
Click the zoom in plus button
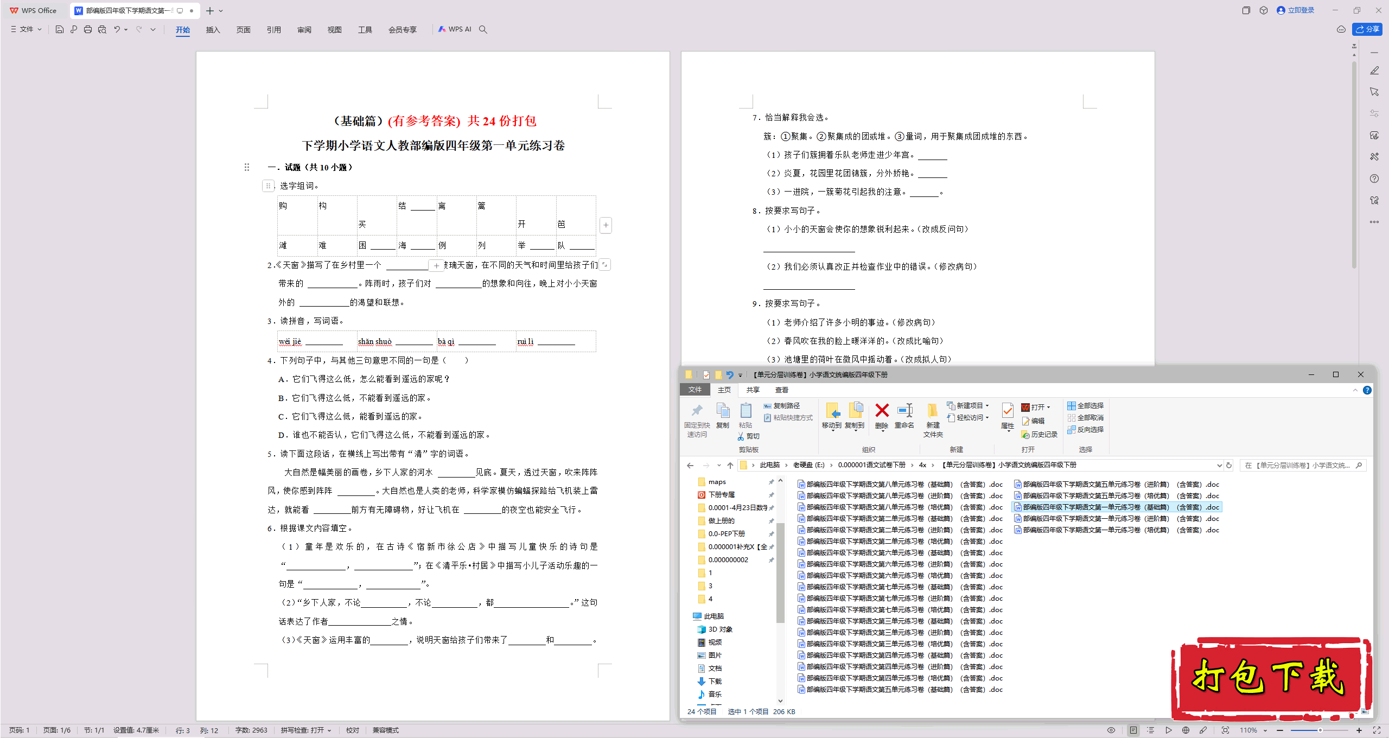click(x=1359, y=730)
